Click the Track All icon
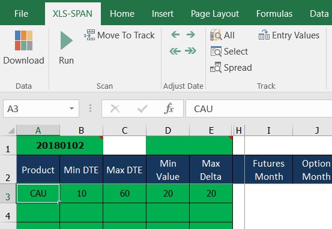 coord(216,35)
